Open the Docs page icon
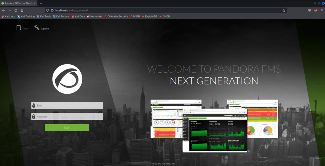This screenshot has width=325, height=166. coord(19,28)
